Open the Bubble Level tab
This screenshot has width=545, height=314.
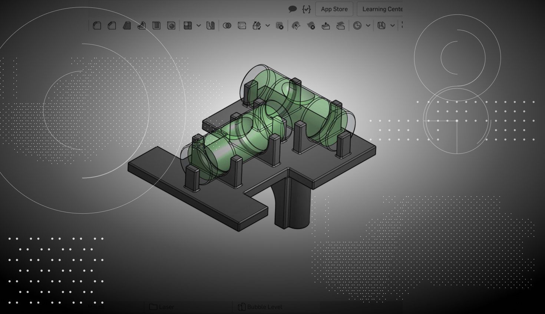[260, 307]
